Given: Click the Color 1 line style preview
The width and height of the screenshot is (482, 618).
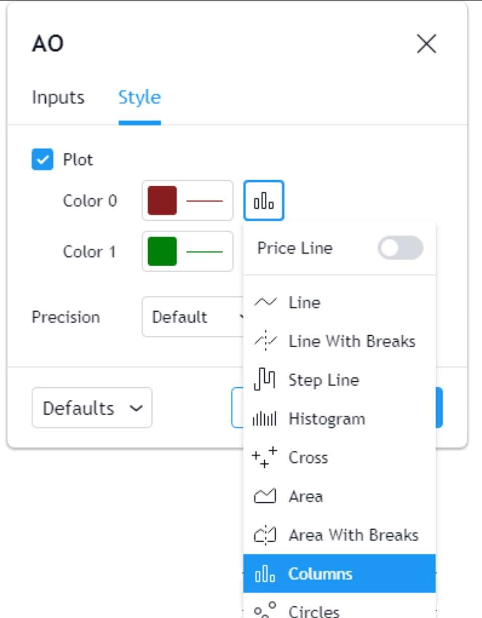Looking at the screenshot, I should pyautogui.click(x=205, y=251).
